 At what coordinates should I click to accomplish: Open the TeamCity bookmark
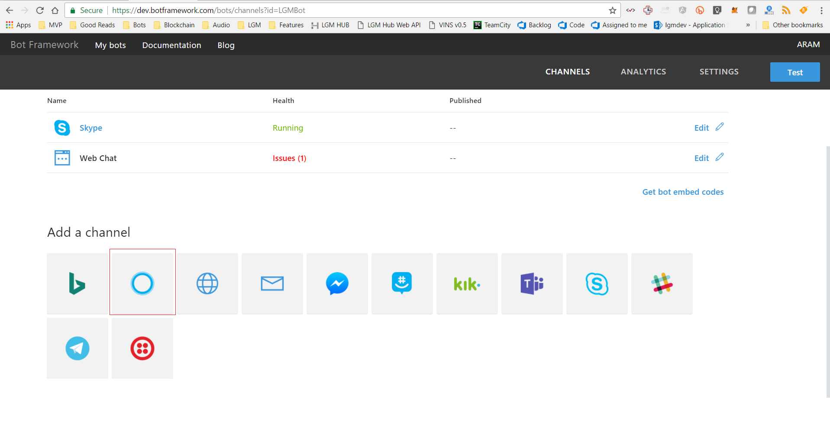[492, 25]
